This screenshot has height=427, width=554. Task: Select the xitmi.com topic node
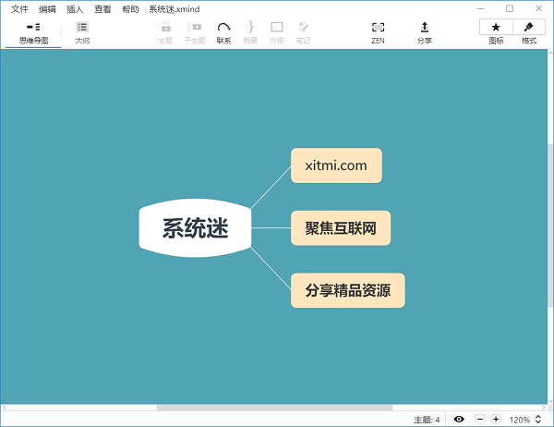[336, 165]
